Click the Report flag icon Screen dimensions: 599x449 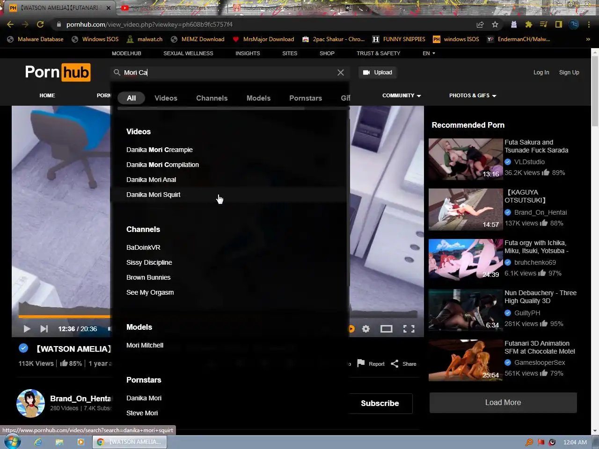pyautogui.click(x=361, y=363)
